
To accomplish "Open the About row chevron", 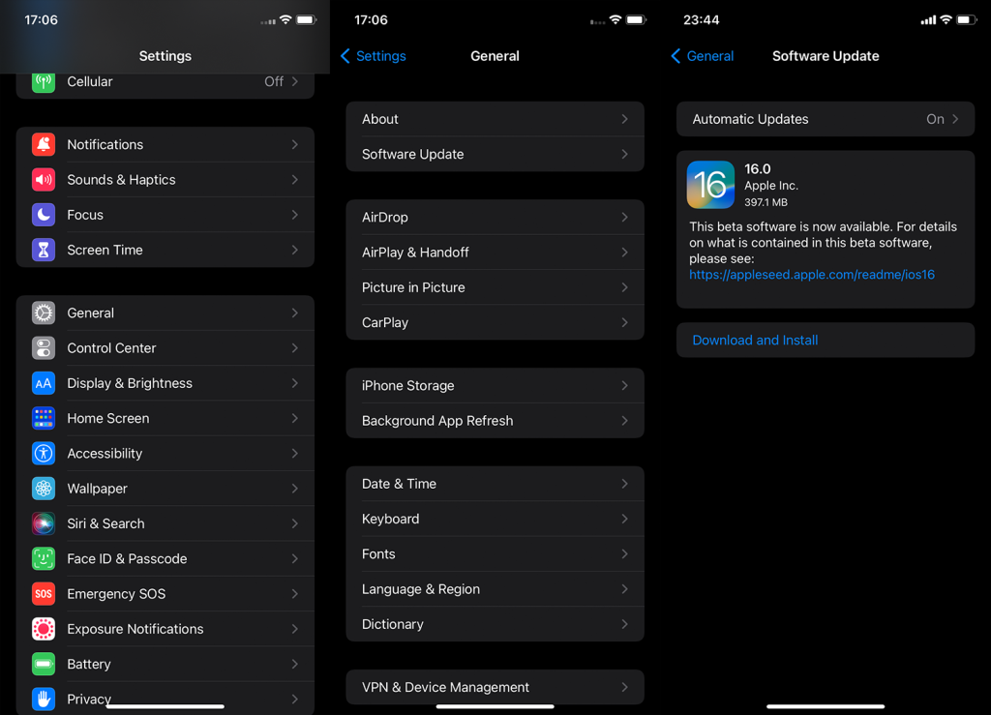I will [624, 119].
